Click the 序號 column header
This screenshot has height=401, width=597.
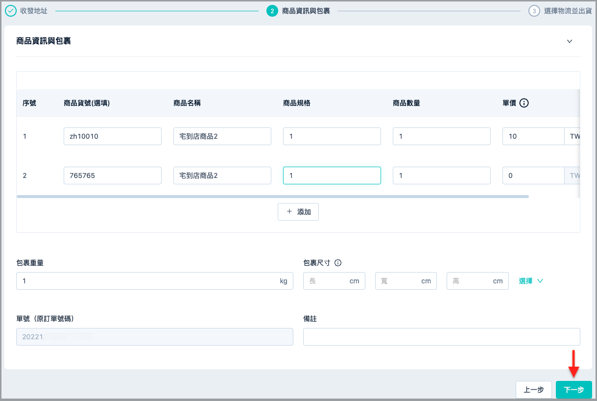(x=29, y=103)
